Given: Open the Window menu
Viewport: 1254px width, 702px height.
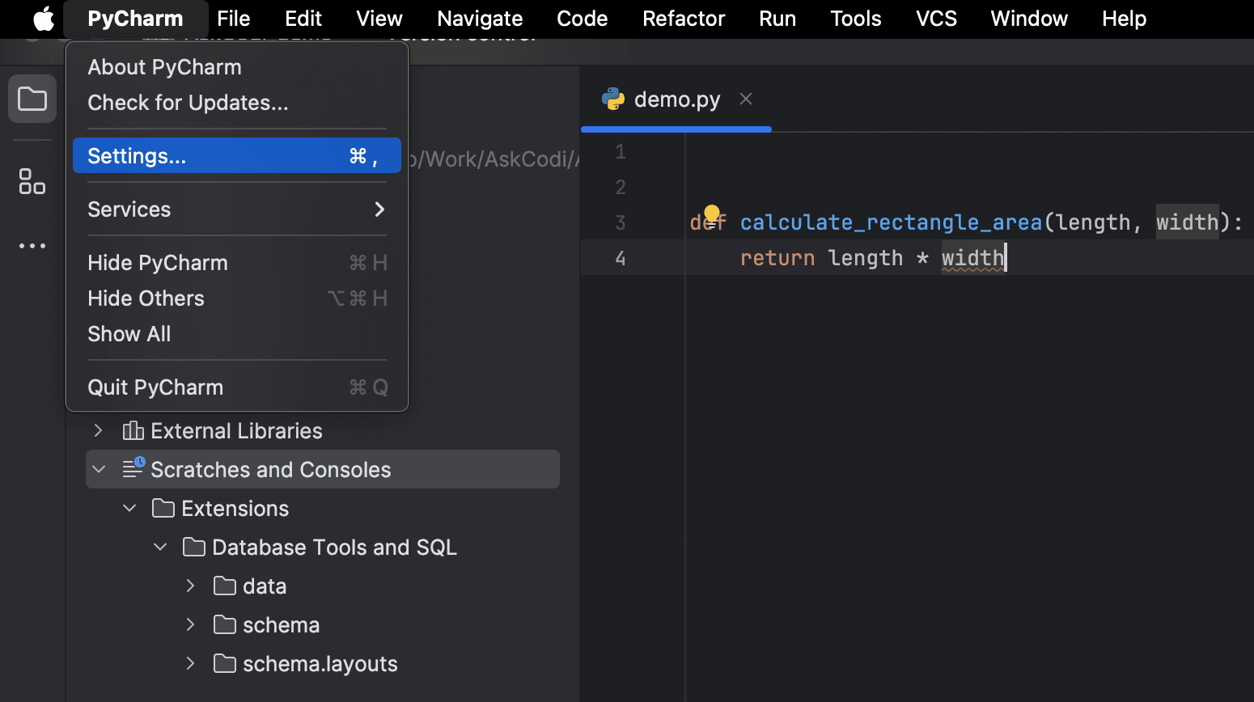Looking at the screenshot, I should point(1029,19).
